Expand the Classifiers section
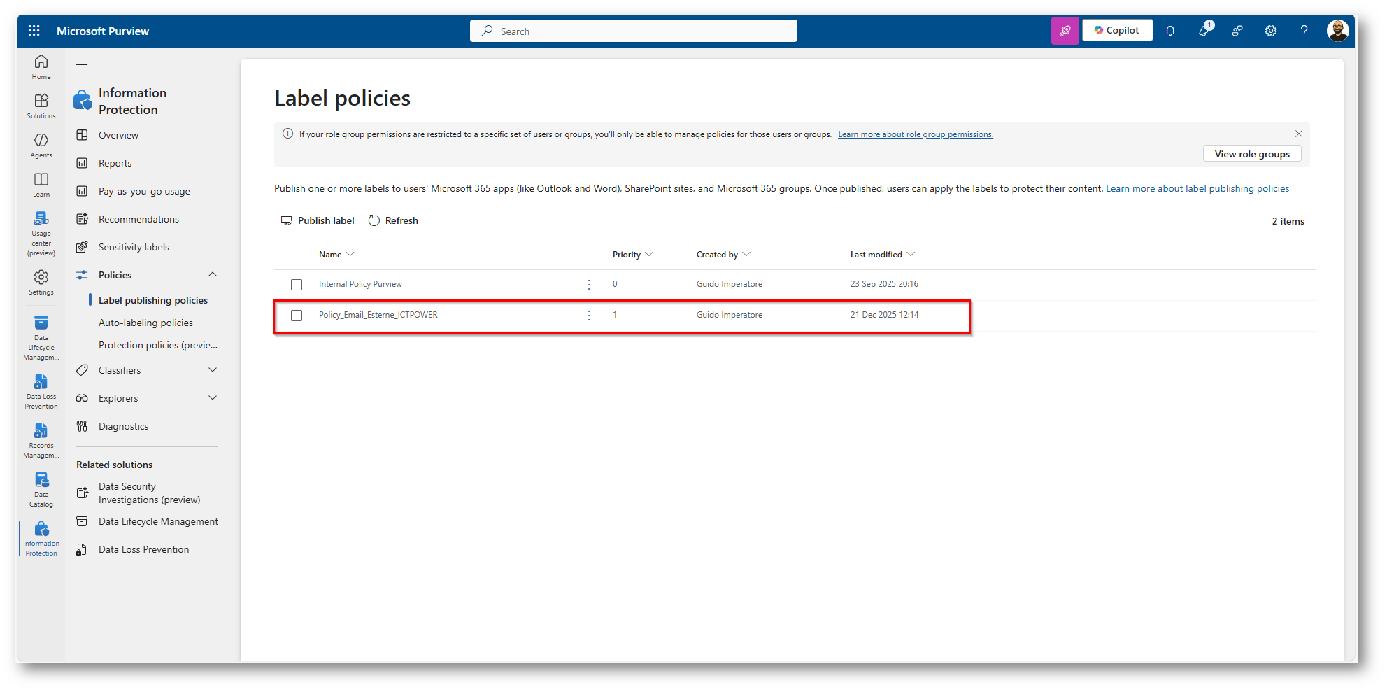 tap(213, 370)
